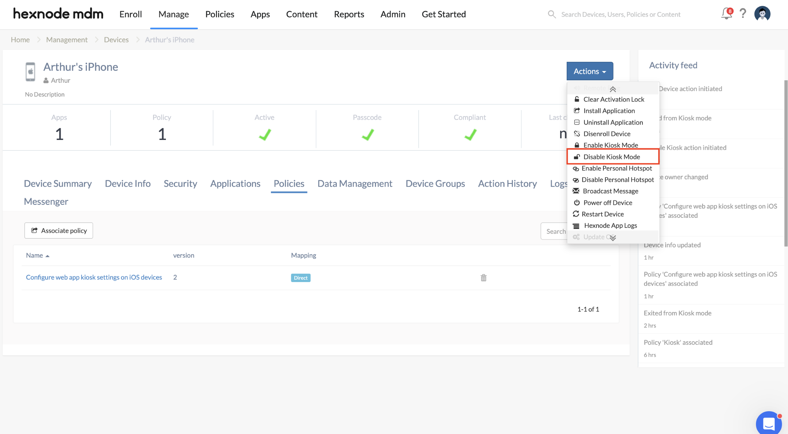This screenshot has height=434, width=788.
Task: Click the Uninstall Application icon
Action: (x=577, y=122)
